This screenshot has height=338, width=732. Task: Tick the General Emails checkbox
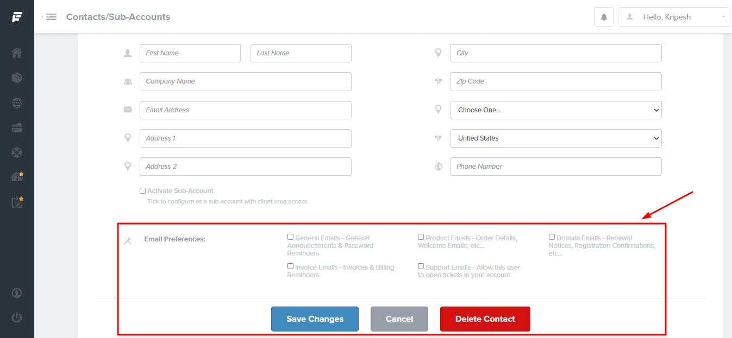click(290, 237)
